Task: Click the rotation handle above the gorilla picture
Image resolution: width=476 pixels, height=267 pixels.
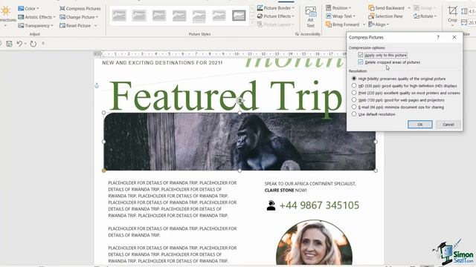Action: click(239, 101)
